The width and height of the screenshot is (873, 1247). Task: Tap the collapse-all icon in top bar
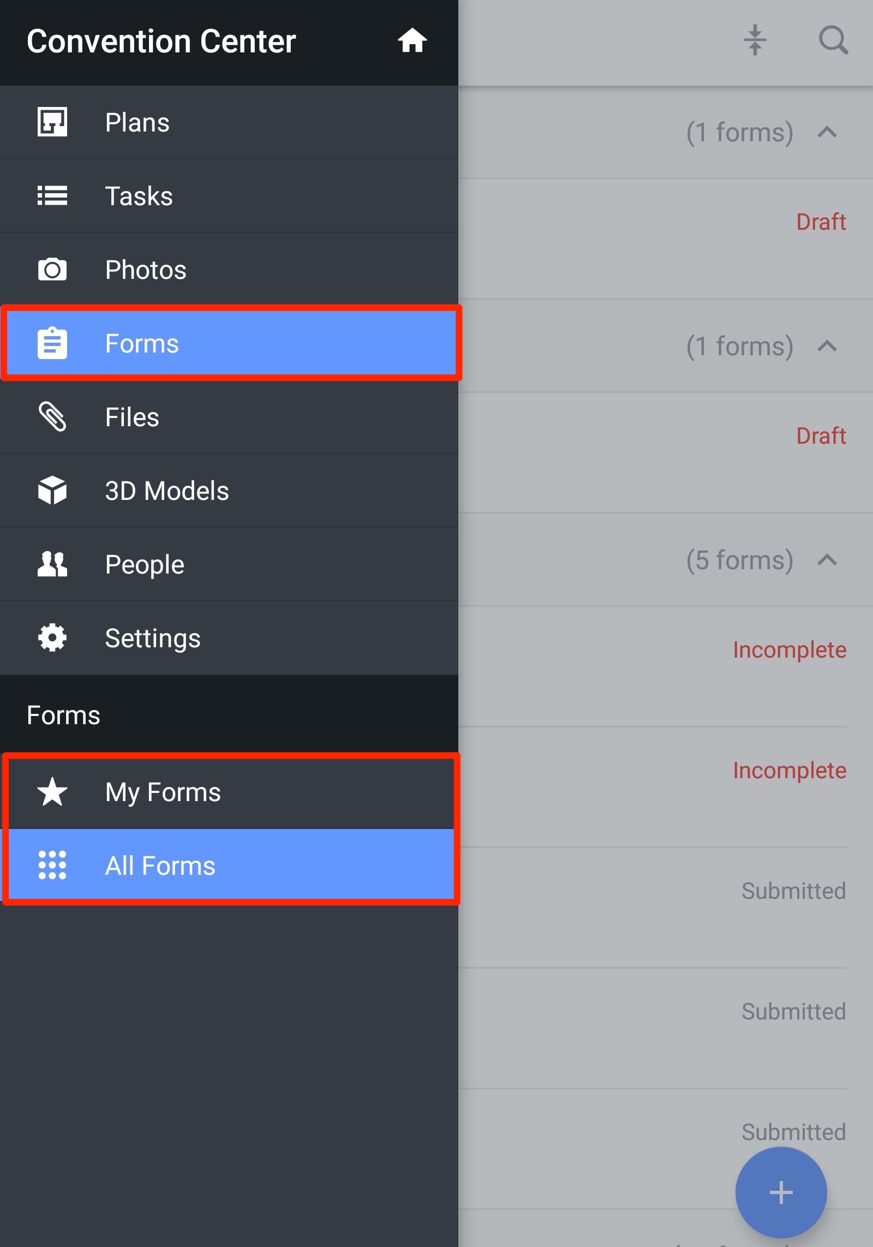(755, 41)
